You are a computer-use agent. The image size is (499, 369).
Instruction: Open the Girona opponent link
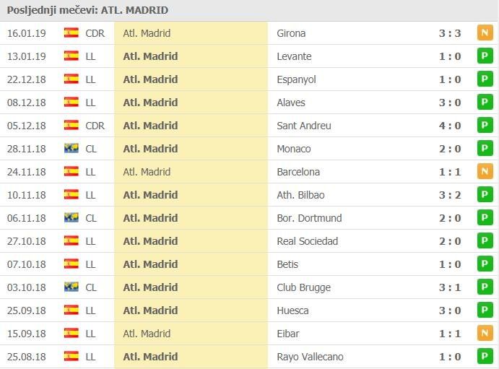coord(291,33)
